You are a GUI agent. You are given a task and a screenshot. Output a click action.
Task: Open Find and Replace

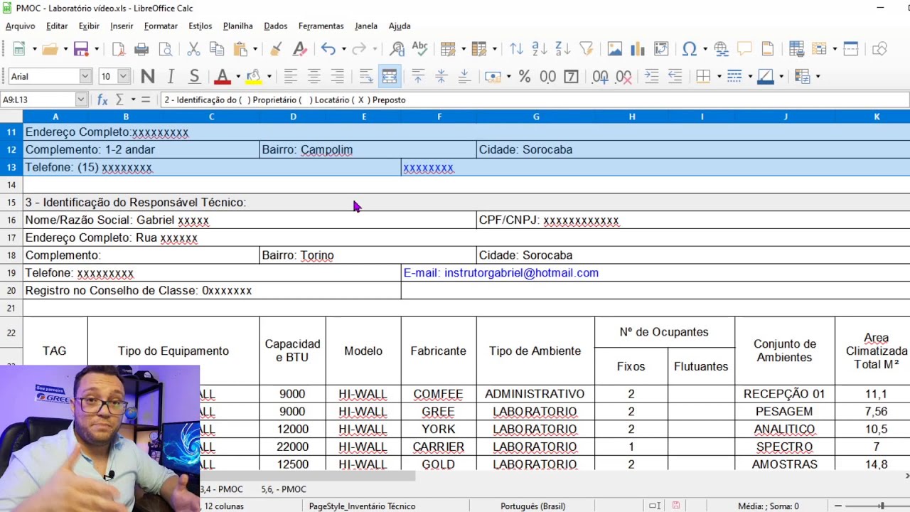(x=397, y=49)
